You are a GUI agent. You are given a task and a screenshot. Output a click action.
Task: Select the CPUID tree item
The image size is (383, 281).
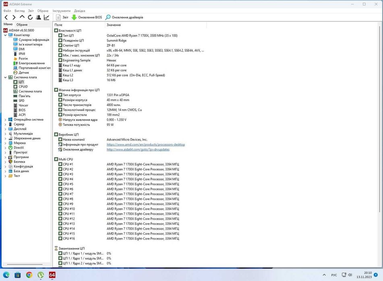[23, 86]
